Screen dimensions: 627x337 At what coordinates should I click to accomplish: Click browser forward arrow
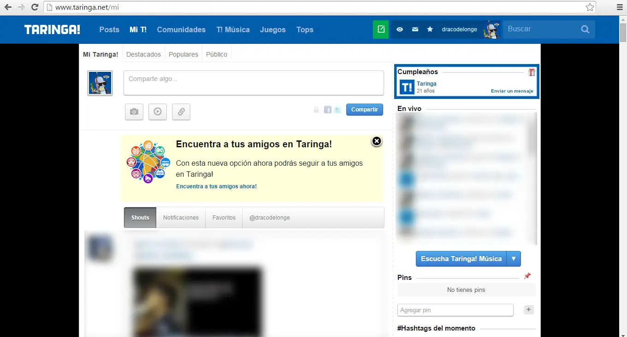point(21,7)
